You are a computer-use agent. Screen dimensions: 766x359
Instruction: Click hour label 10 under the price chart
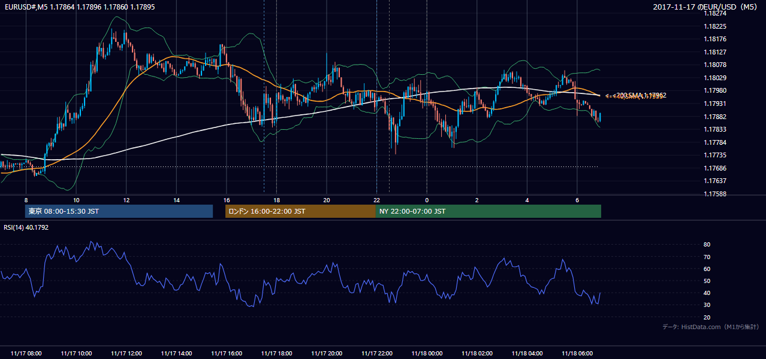pyautogui.click(x=76, y=200)
